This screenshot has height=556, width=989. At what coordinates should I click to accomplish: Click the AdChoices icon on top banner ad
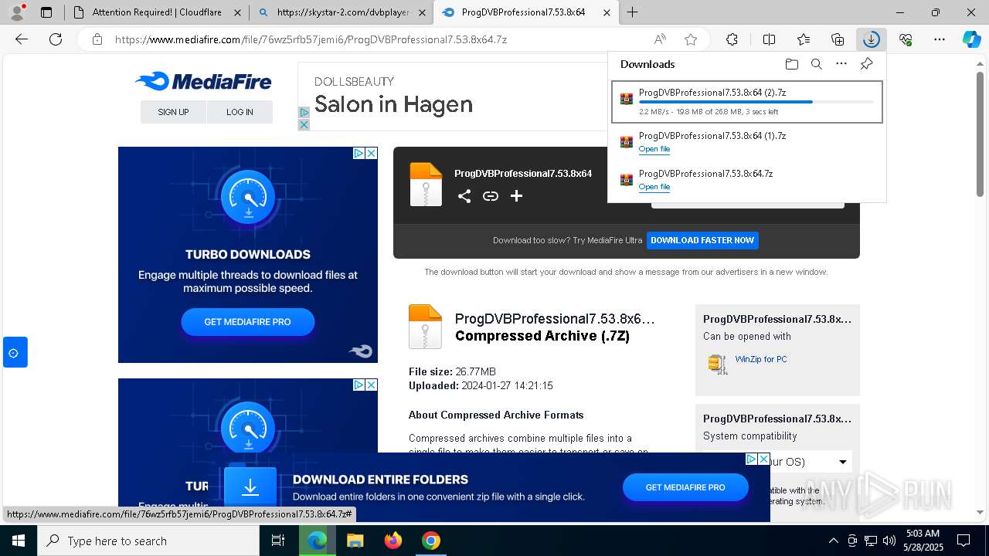304,113
